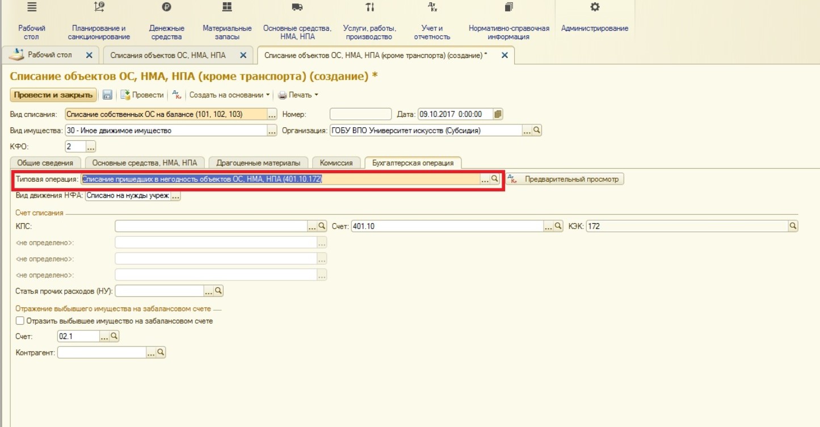Select the Бухгалтерская операция tab

pyautogui.click(x=413, y=162)
